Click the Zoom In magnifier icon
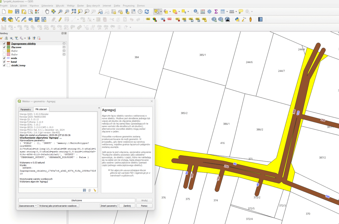This screenshot has width=339, height=224. tap(60, 12)
